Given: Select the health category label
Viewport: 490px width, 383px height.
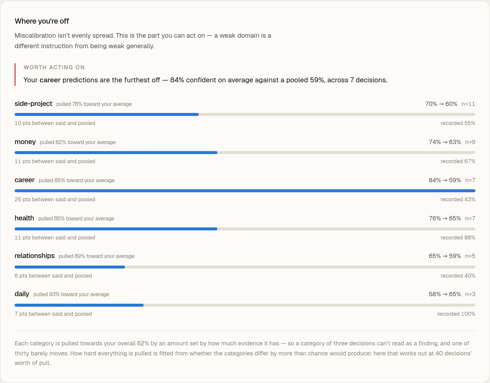Looking at the screenshot, I should pos(24,218).
